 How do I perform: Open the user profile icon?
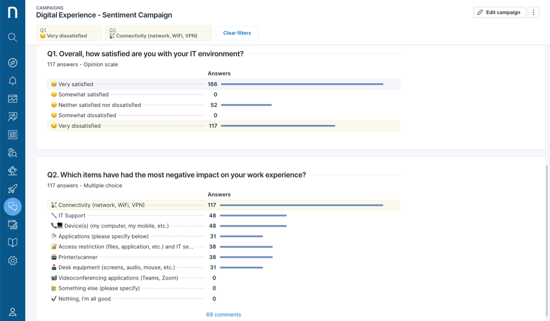[x=12, y=312]
